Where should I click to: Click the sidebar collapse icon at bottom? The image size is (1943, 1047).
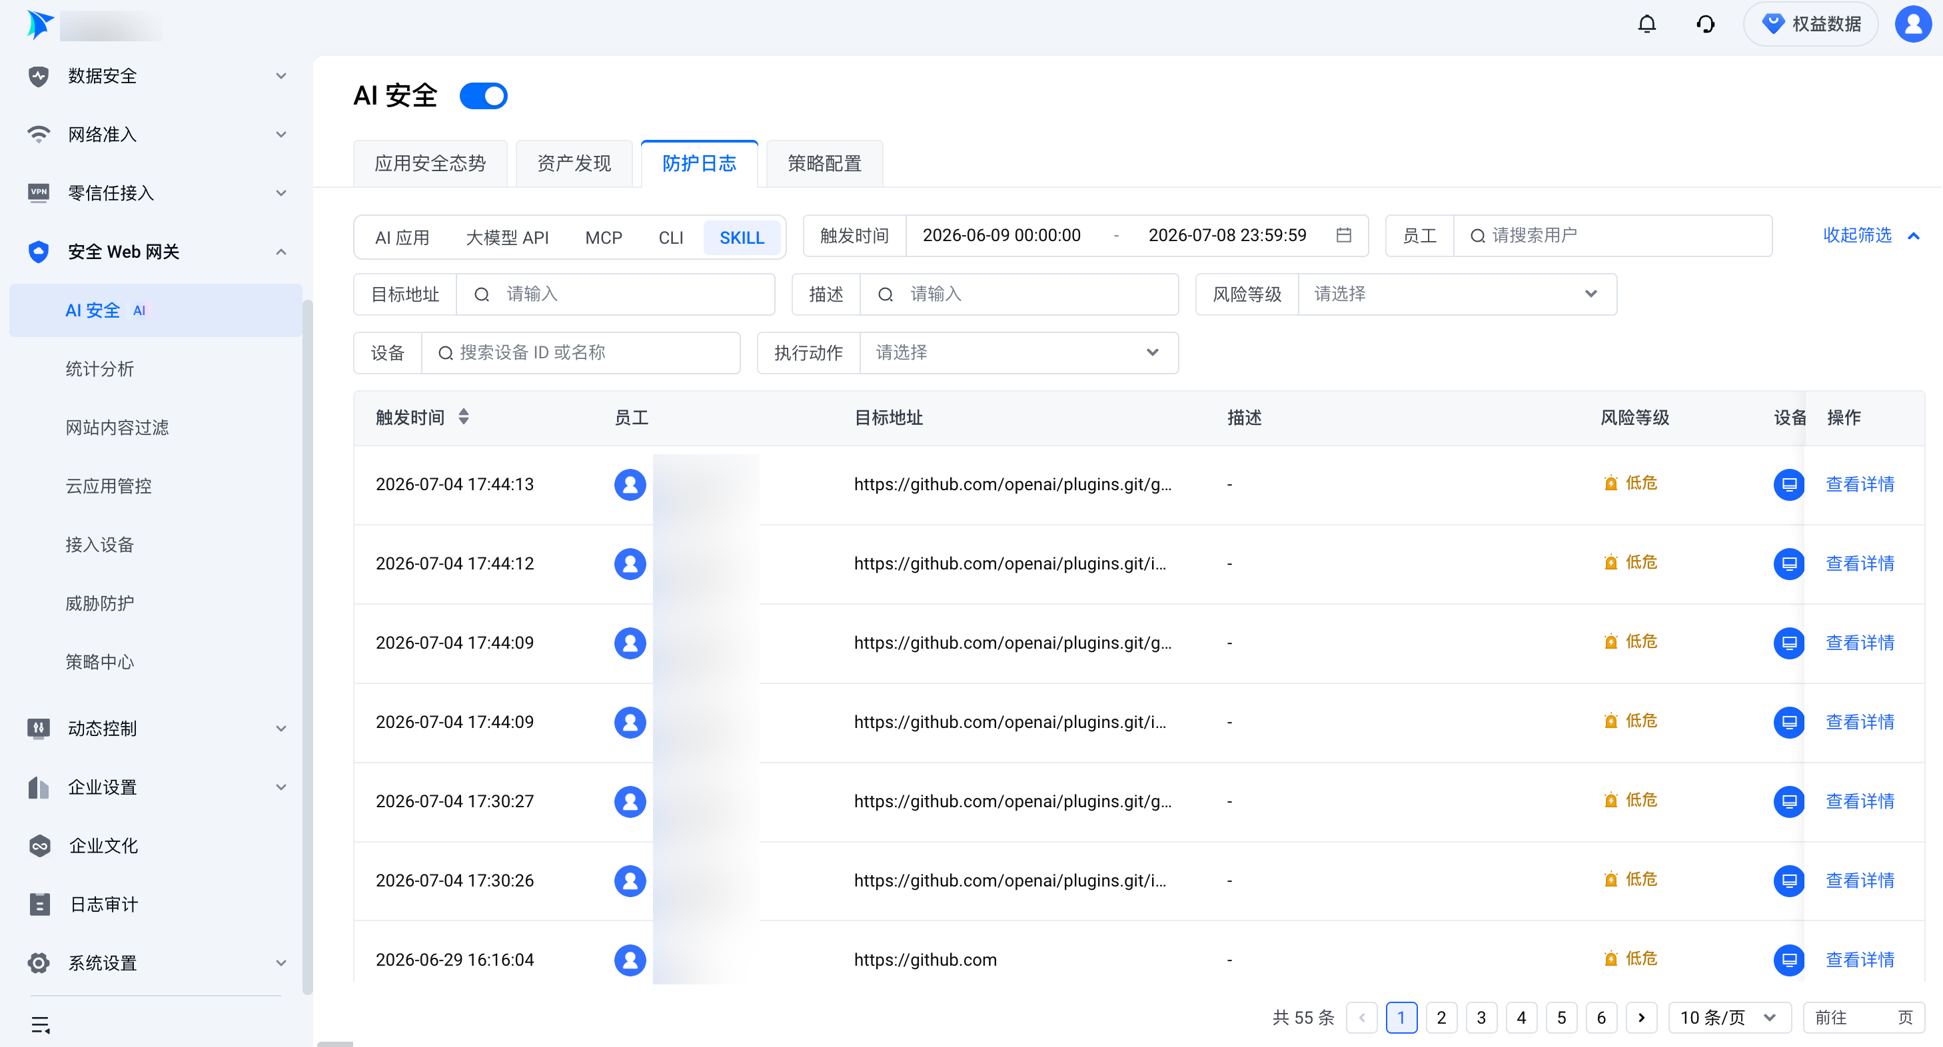40,1024
